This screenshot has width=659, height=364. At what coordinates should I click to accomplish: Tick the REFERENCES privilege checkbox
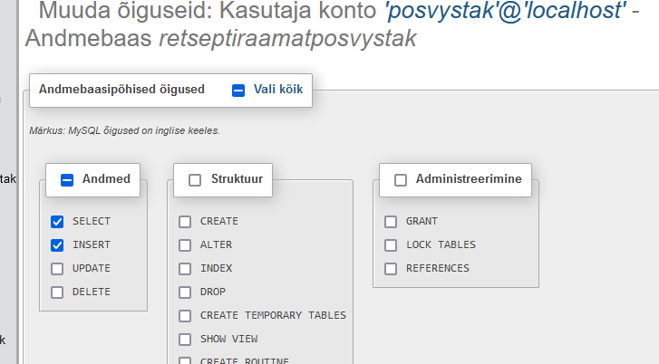[x=391, y=268]
